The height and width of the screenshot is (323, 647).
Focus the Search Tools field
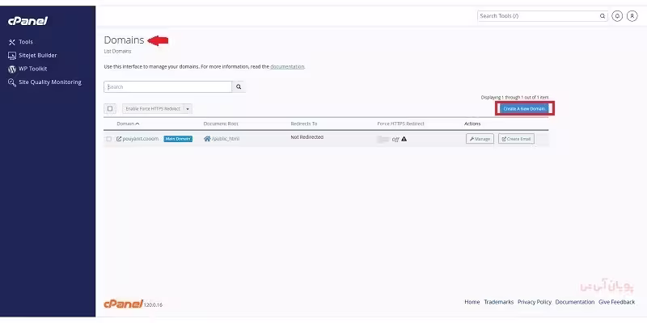point(538,16)
